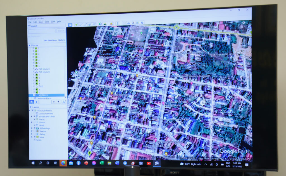Toggle the Borders and Labels layer checkbox
This screenshot has width=286, height=176.
click(34, 116)
